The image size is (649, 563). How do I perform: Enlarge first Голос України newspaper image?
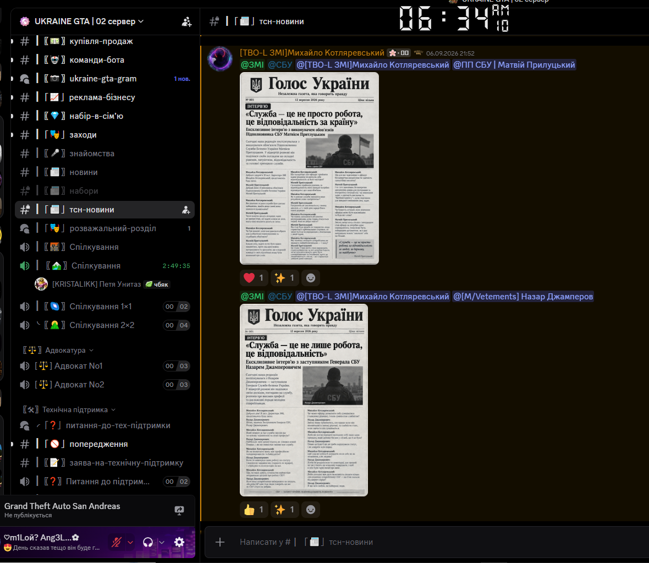[309, 168]
